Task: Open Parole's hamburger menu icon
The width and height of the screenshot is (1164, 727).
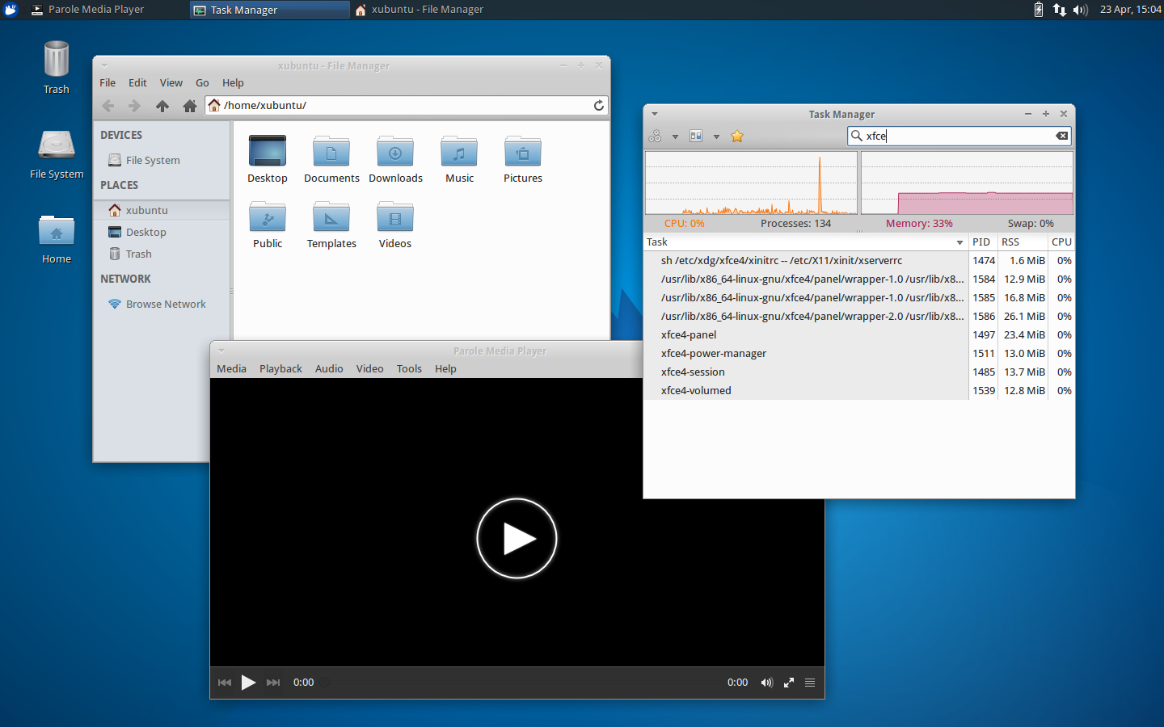Action: 810,683
